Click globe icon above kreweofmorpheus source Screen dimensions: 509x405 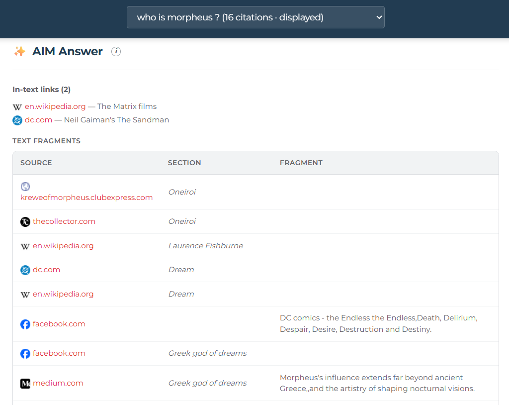[25, 186]
